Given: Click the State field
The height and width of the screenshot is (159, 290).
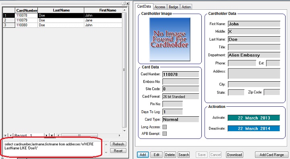Looking at the screenshot, I should [x=236, y=93].
